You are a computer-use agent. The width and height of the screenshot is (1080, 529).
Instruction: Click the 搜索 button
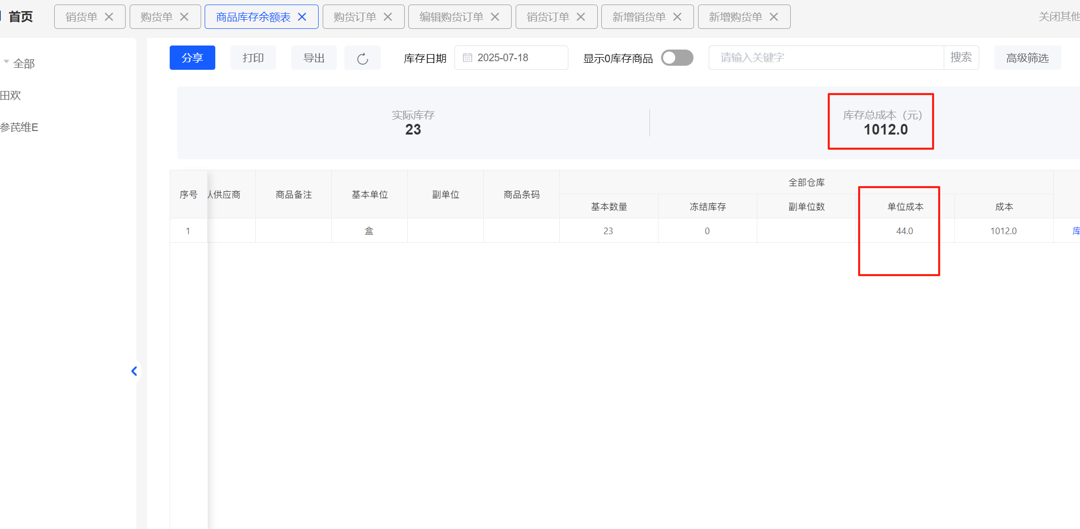point(961,58)
